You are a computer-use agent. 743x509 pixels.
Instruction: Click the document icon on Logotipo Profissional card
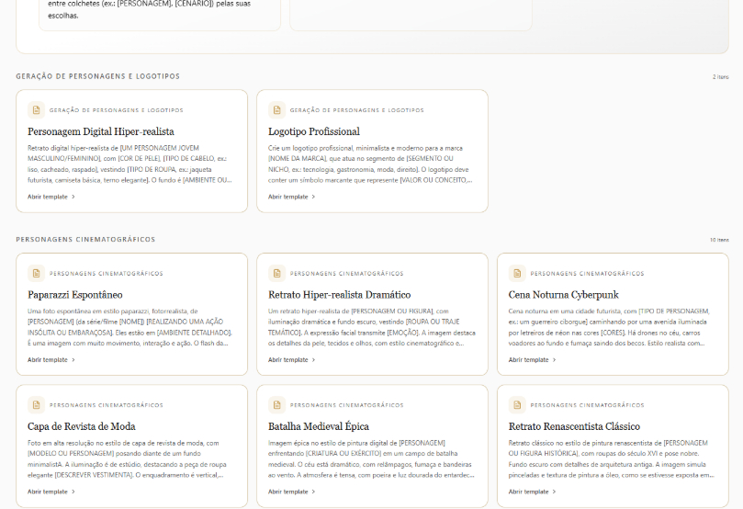point(276,110)
